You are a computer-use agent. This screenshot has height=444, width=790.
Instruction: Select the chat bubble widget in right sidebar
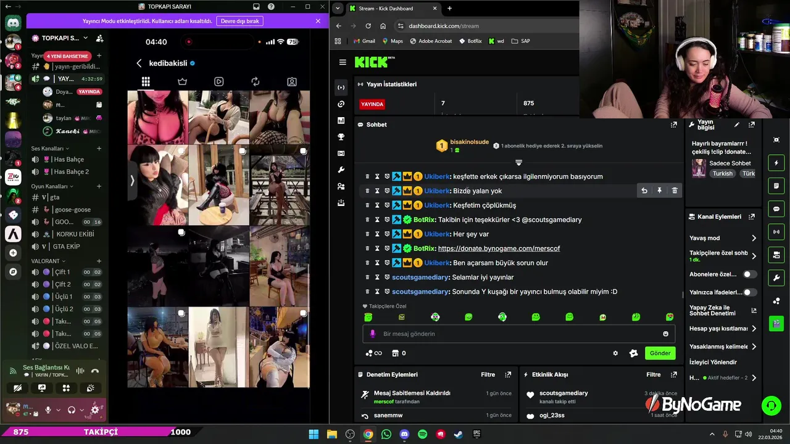pos(776,209)
